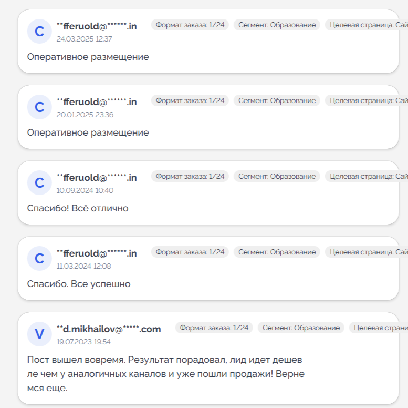
Task: Select "Формат заказа: 1/24" tag on d.mikhailov review
Action: coord(214,328)
